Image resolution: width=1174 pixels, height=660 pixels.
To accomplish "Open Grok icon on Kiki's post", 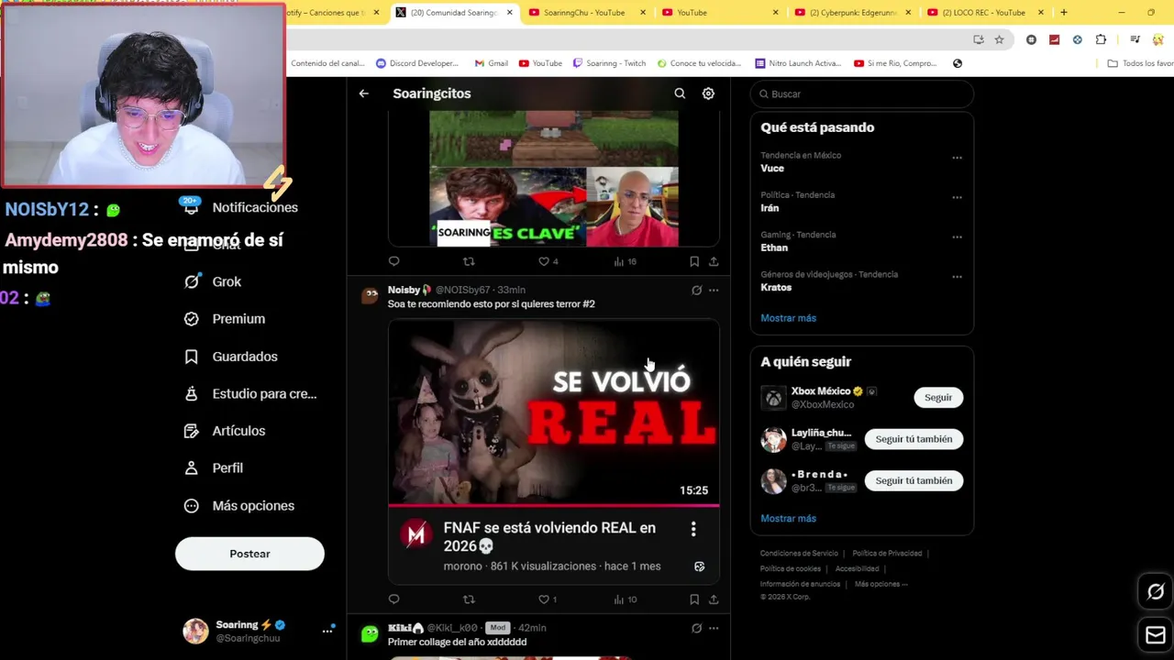I will pos(696,628).
